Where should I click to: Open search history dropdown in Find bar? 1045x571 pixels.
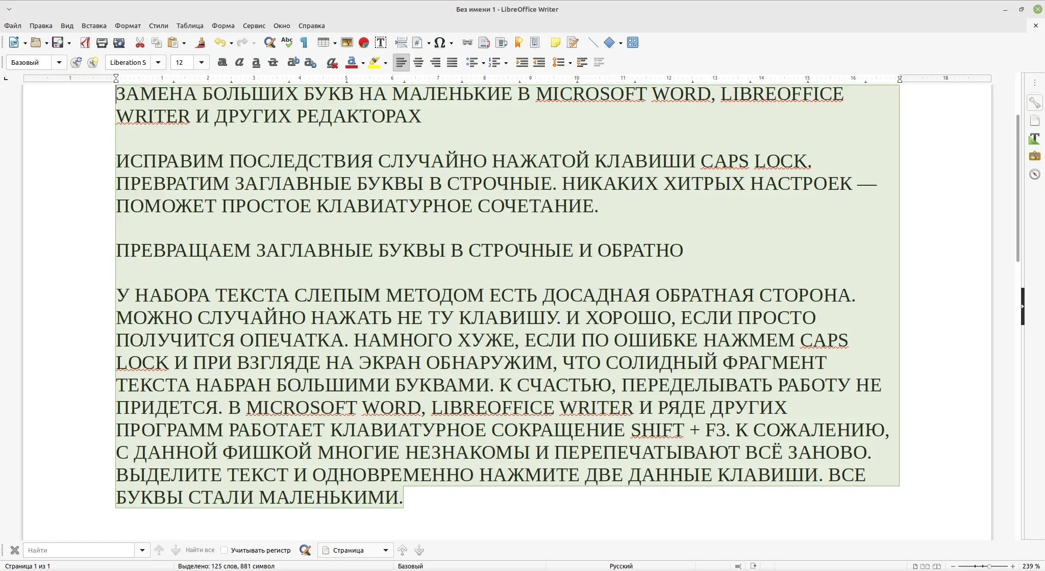[x=142, y=550]
